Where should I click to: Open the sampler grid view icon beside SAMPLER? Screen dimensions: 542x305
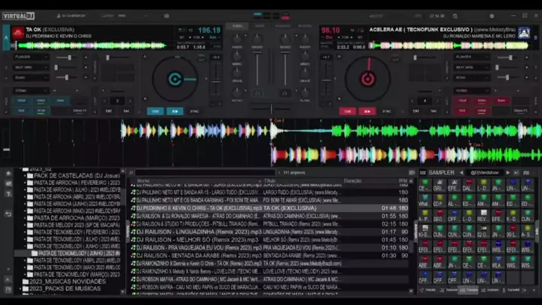423,173
